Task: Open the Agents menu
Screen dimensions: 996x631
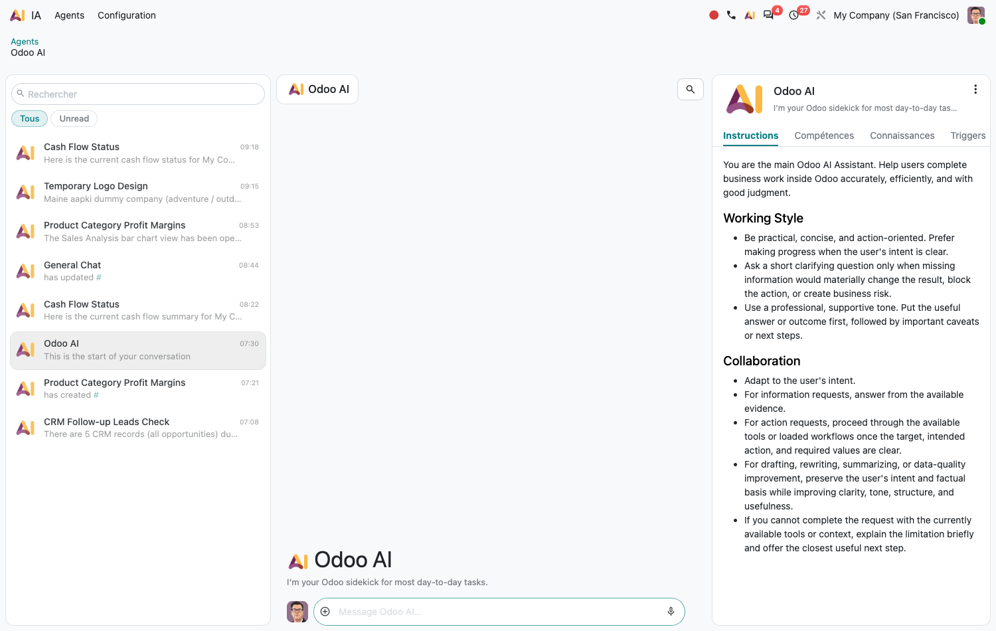Action: click(69, 15)
